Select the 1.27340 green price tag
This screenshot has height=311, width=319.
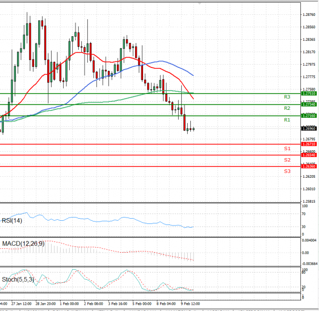pyautogui.click(x=309, y=105)
